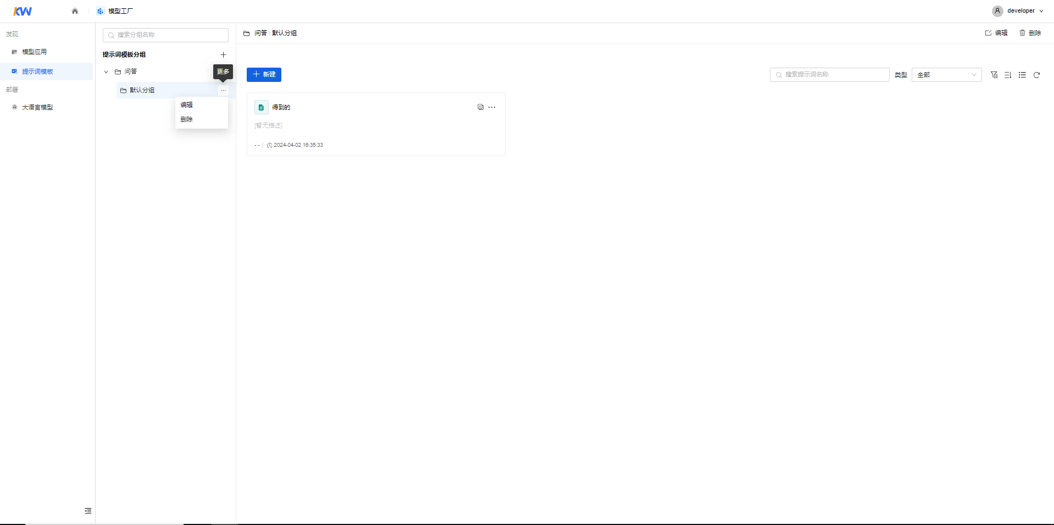Screen dimensions: 1054x525
Task: Open the developer user avatar
Action: pos(997,11)
